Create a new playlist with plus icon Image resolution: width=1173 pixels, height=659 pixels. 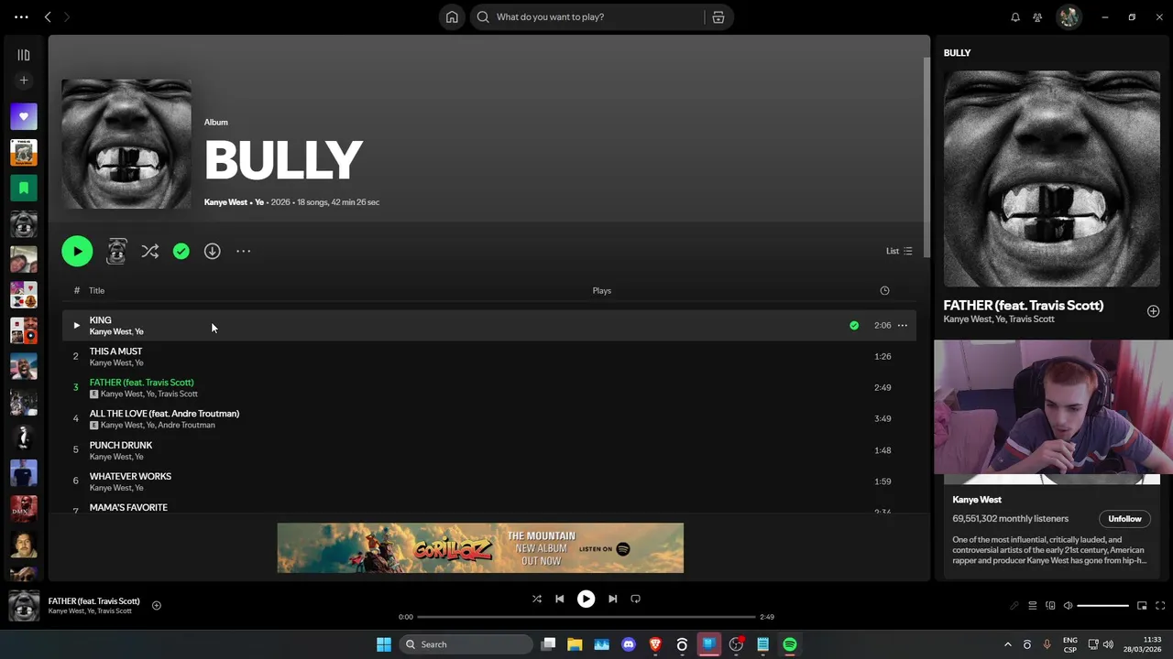click(x=24, y=81)
